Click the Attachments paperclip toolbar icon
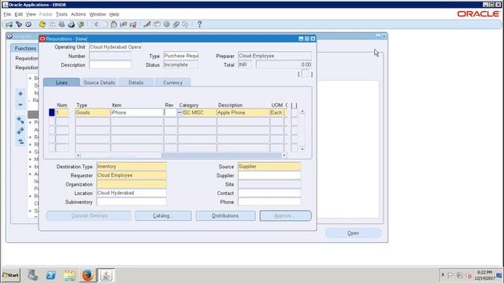This screenshot has height=283, width=504. tap(176, 24)
